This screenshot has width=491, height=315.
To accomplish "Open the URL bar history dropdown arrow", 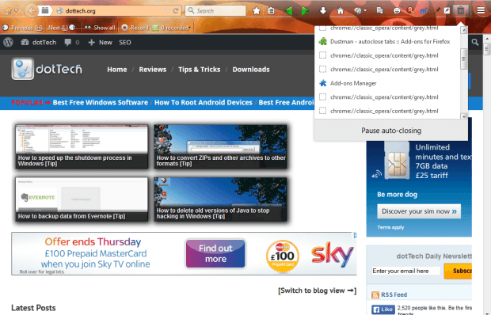I will 168,10.
